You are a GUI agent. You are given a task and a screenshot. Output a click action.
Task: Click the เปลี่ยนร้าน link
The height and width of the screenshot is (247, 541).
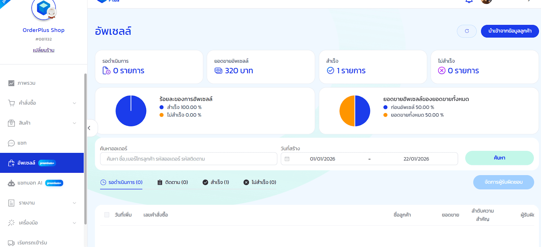click(x=44, y=50)
